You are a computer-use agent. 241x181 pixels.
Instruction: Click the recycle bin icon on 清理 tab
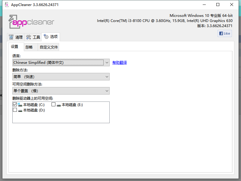[x=11, y=37]
